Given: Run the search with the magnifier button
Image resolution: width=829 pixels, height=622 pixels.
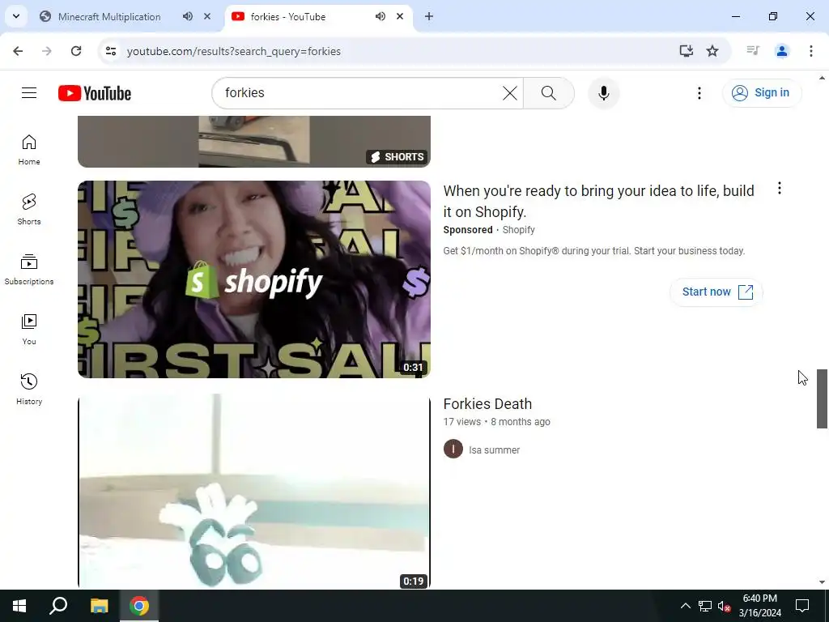Looking at the screenshot, I should (549, 93).
